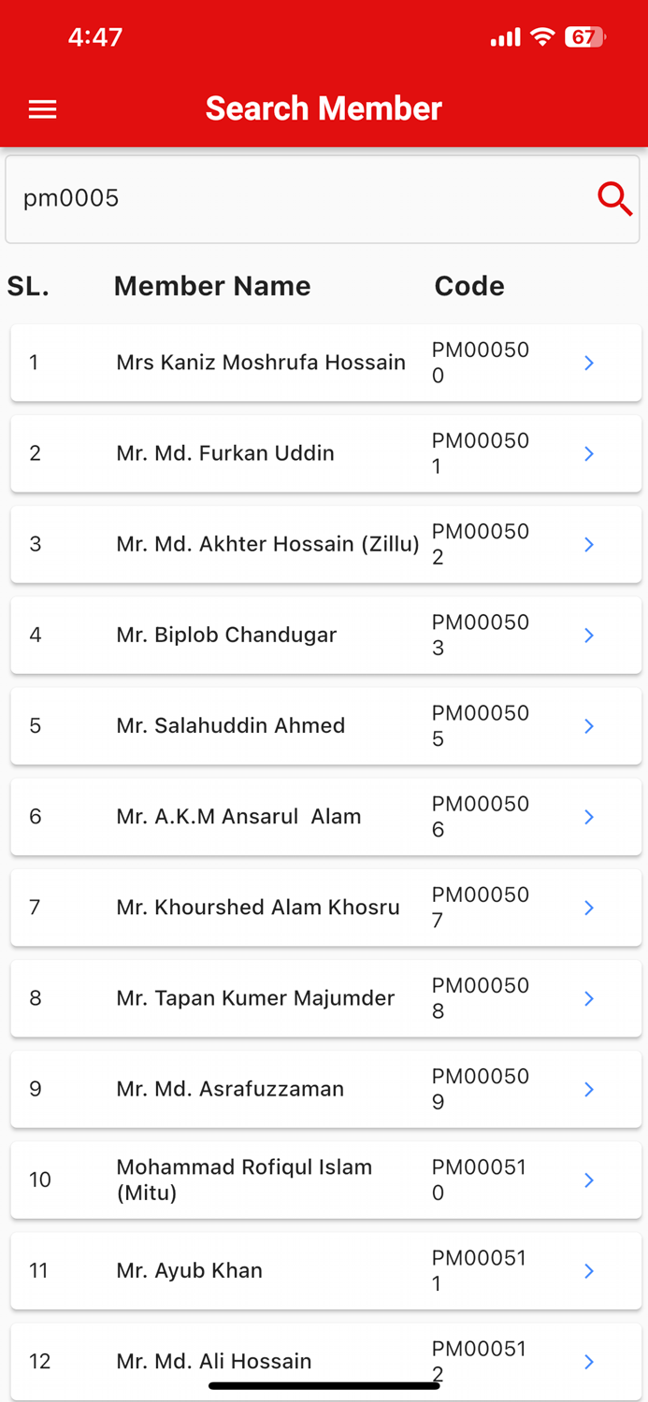This screenshot has width=648, height=1402.
Task: Expand Mr. Ayub Khan row chevron
Action: pos(589,1270)
